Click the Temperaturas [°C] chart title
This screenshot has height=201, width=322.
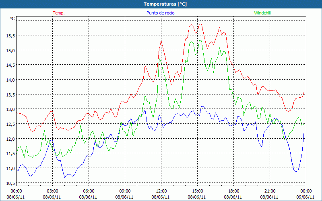[x=165, y=4]
